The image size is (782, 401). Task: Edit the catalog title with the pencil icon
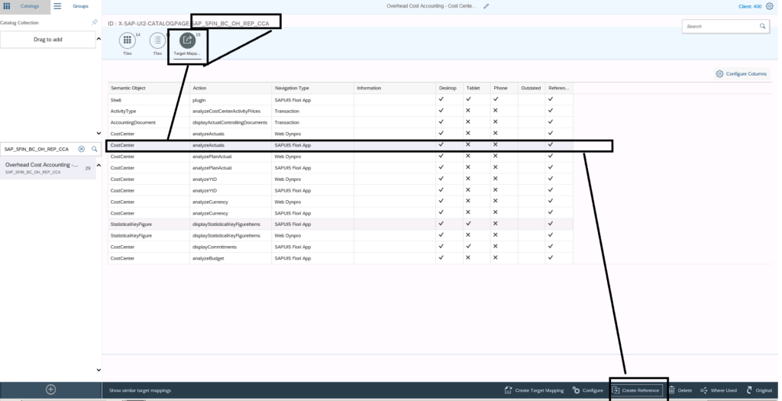pyautogui.click(x=486, y=6)
